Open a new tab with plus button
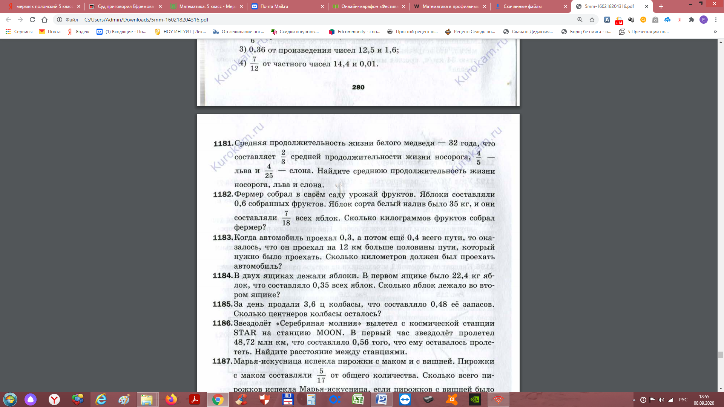724x407 pixels. pos(661,6)
